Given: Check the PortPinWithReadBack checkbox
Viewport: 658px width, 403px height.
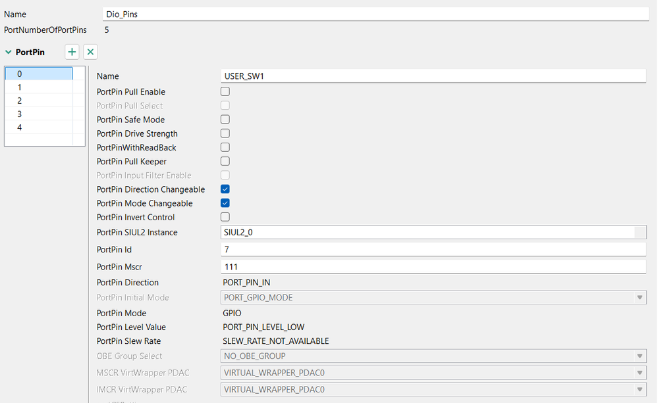Looking at the screenshot, I should tap(225, 147).
